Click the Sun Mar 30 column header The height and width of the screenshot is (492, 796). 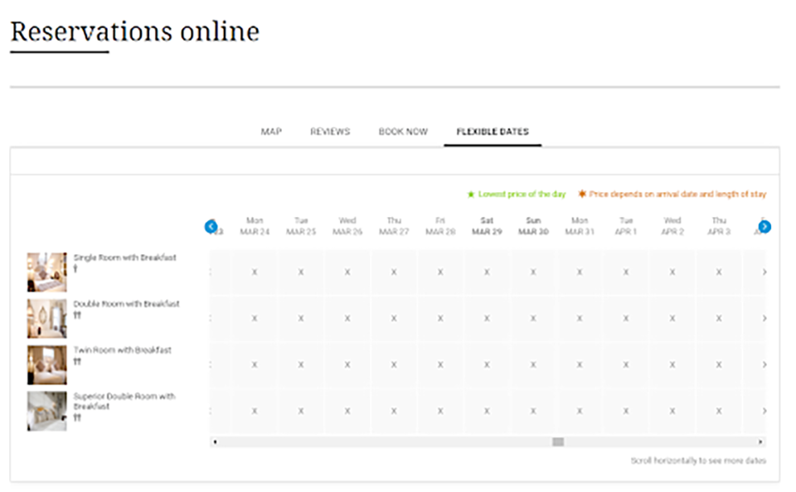(533, 226)
